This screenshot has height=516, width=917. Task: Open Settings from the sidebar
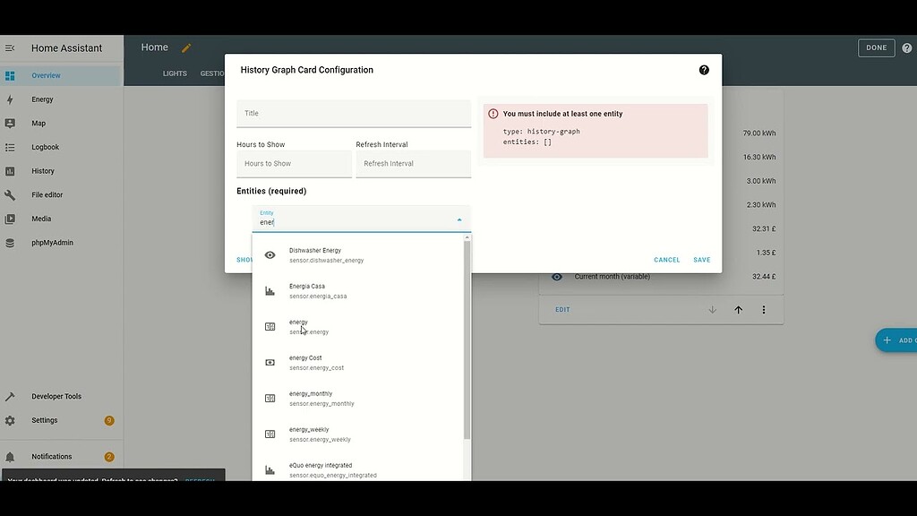[x=44, y=419]
